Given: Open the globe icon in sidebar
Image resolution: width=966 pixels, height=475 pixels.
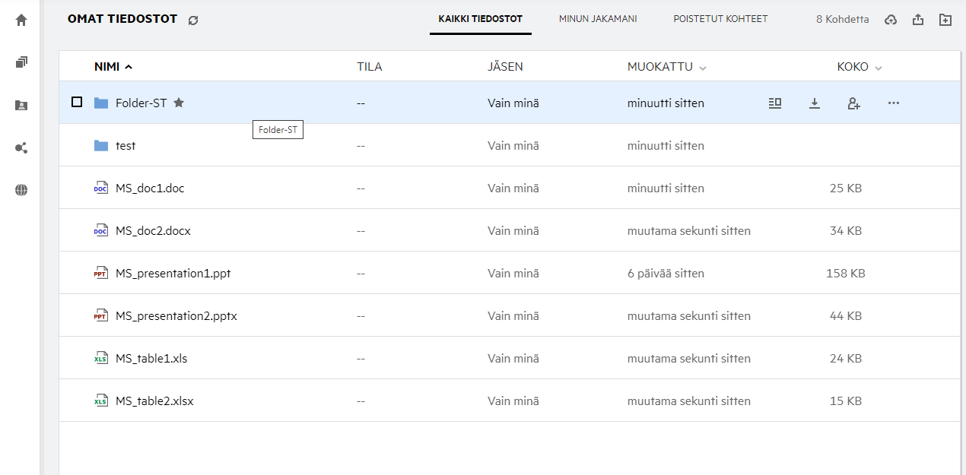Looking at the screenshot, I should tap(21, 191).
